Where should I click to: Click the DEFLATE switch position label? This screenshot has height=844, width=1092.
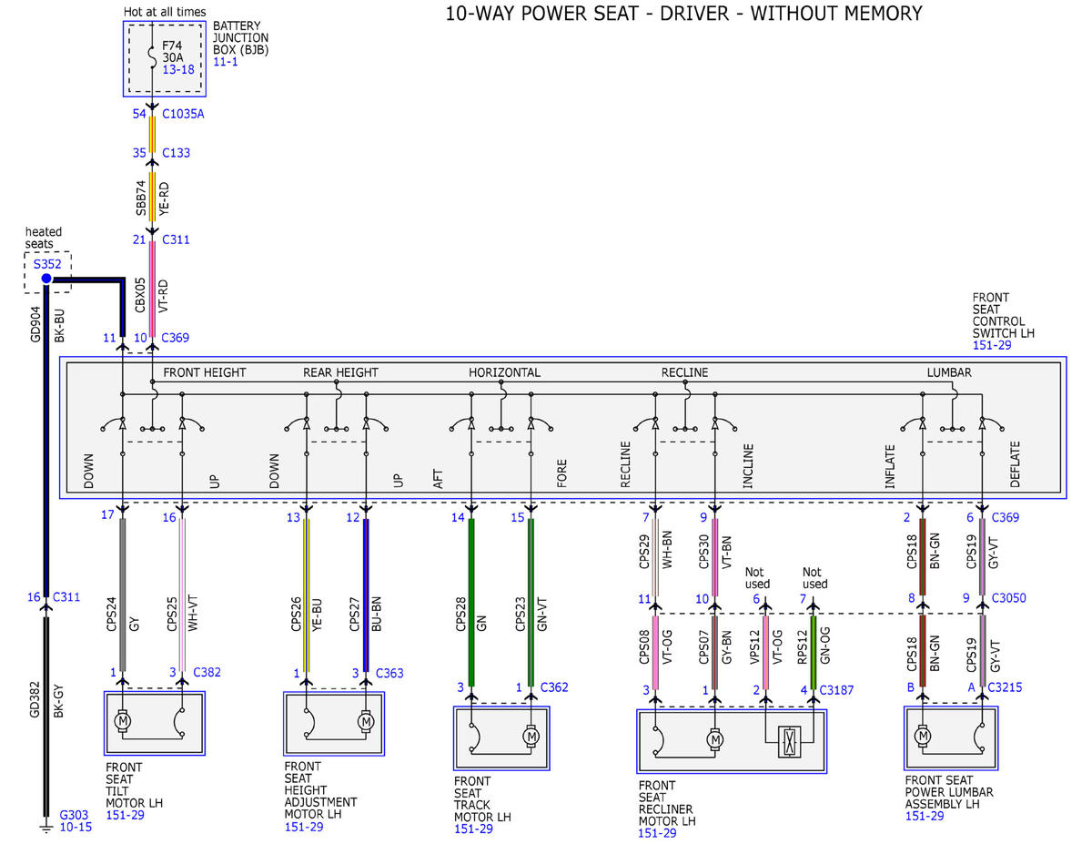(1015, 464)
